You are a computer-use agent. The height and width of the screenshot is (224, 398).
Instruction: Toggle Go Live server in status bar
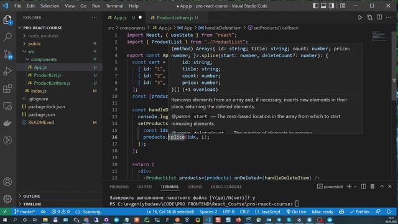(x=296, y=212)
